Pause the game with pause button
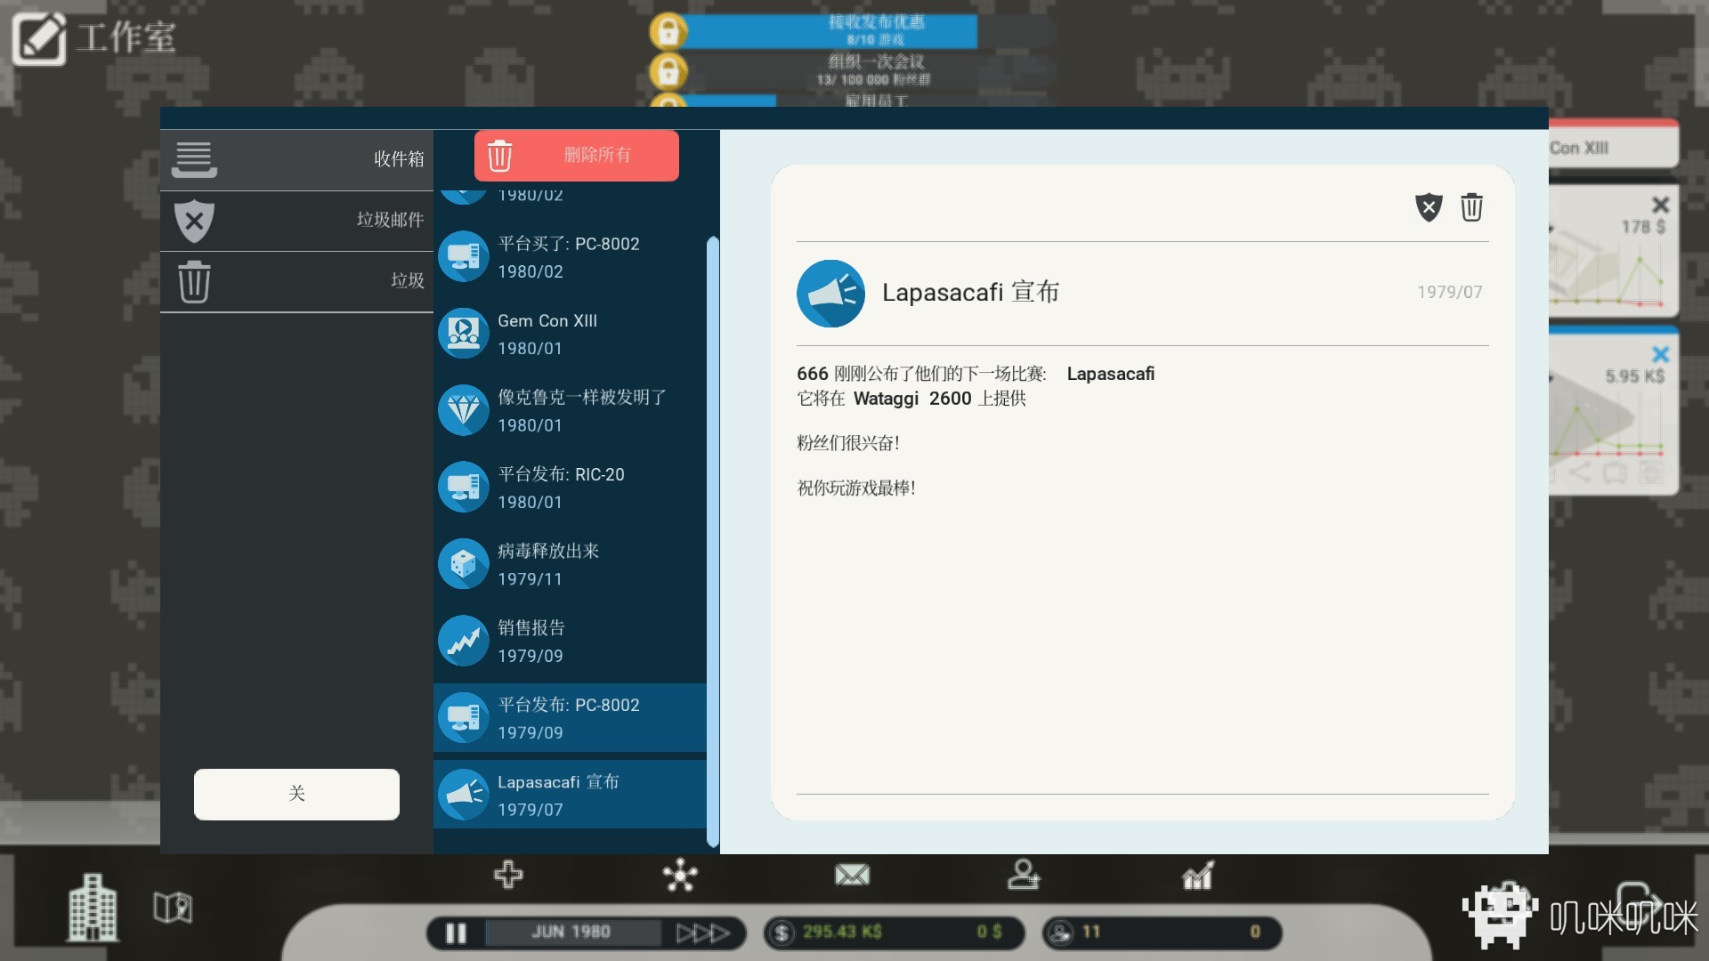This screenshot has width=1709, height=961. (456, 933)
